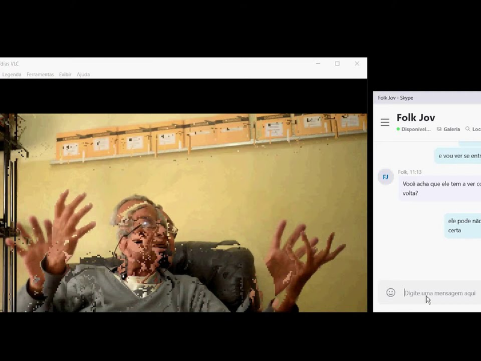This screenshot has width=481, height=361.
Task: Click the "ele pode não" sent message
Action: pos(464,226)
